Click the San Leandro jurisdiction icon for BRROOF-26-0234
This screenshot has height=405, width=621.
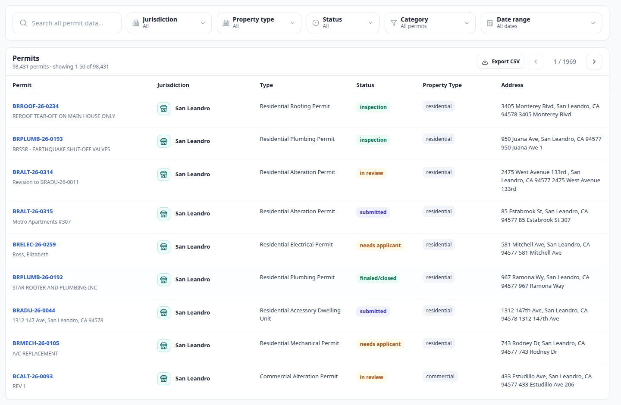pos(164,109)
